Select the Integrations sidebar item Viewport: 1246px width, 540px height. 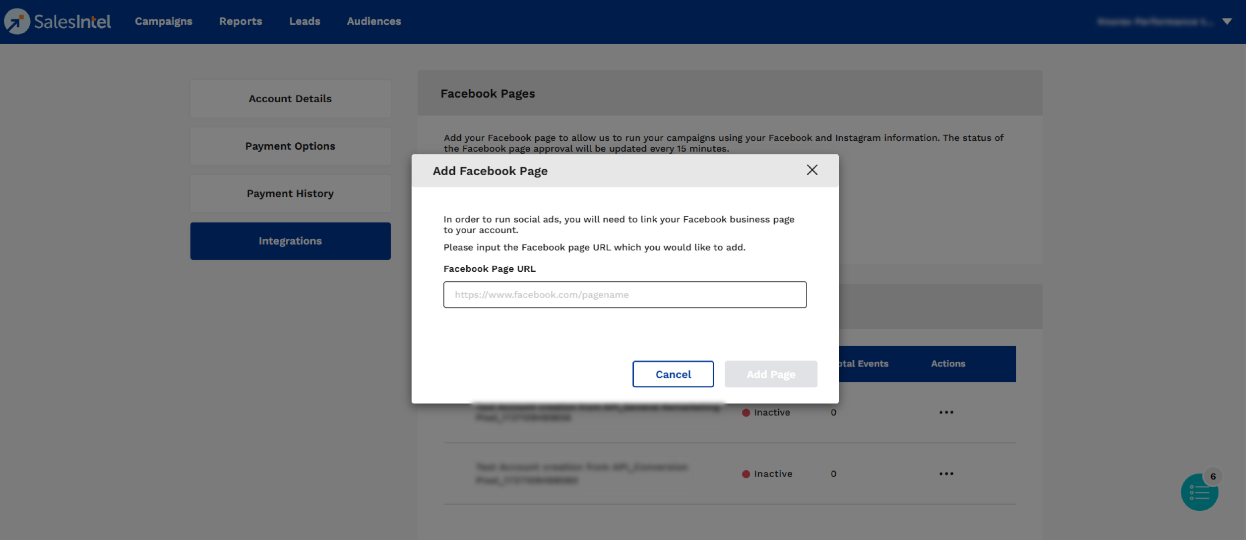tap(290, 240)
